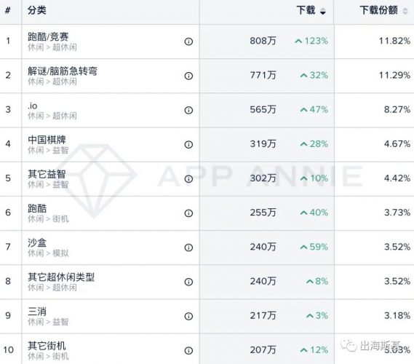The image size is (414, 364).
Task: Click info icon for 跑酷 街机 row
Action: point(188,213)
